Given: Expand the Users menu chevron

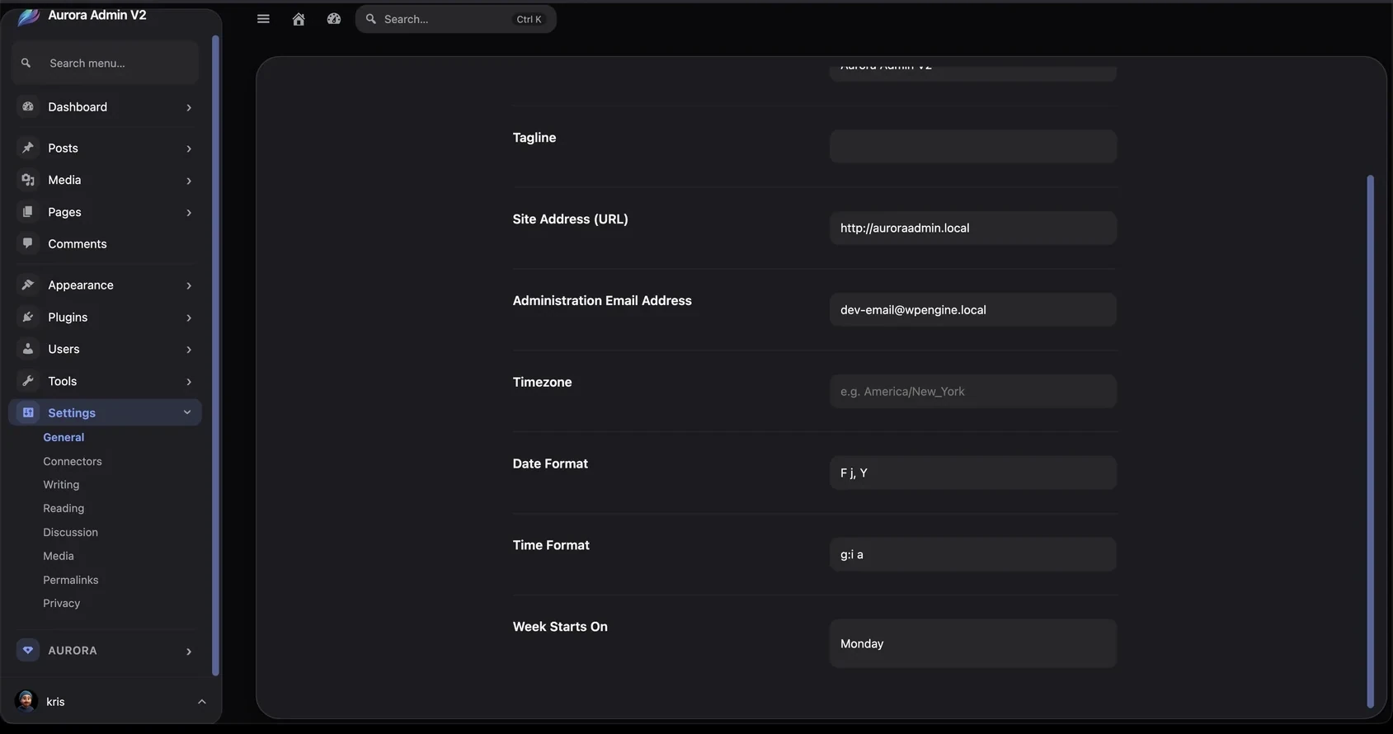Looking at the screenshot, I should 189,350.
